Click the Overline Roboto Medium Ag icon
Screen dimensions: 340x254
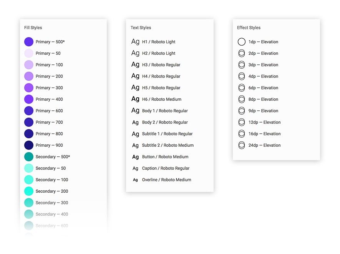[135, 180]
